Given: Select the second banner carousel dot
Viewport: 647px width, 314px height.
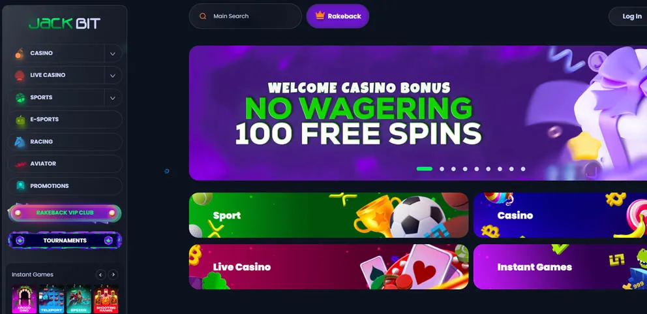Looking at the screenshot, I should click(442, 169).
